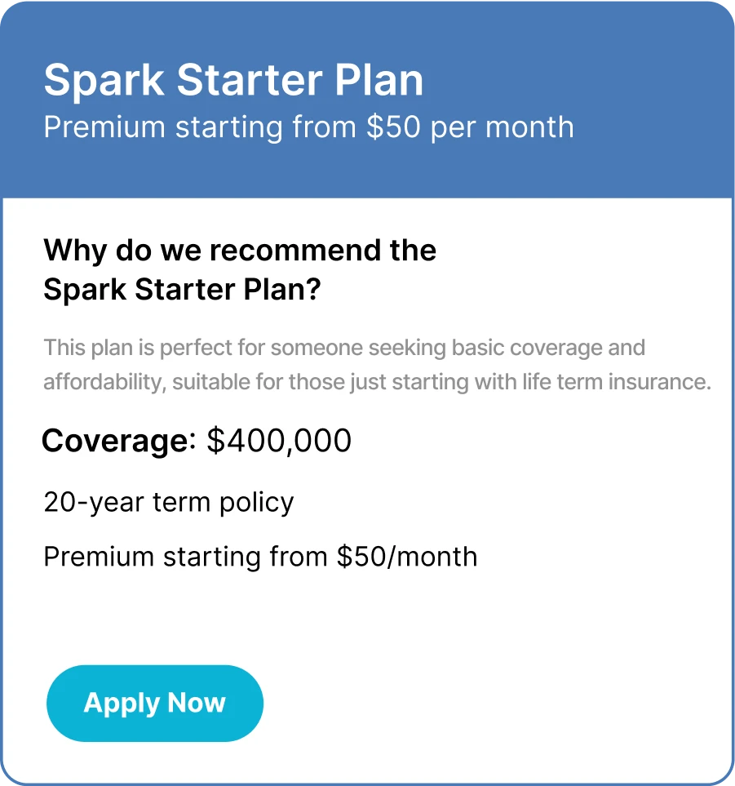735x786 pixels.
Task: Click the word "Apply" on the teal button
Action: [122, 704]
